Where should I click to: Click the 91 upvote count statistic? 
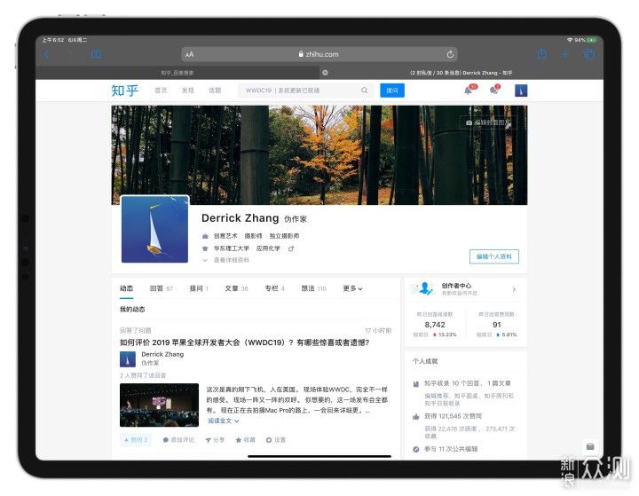496,325
